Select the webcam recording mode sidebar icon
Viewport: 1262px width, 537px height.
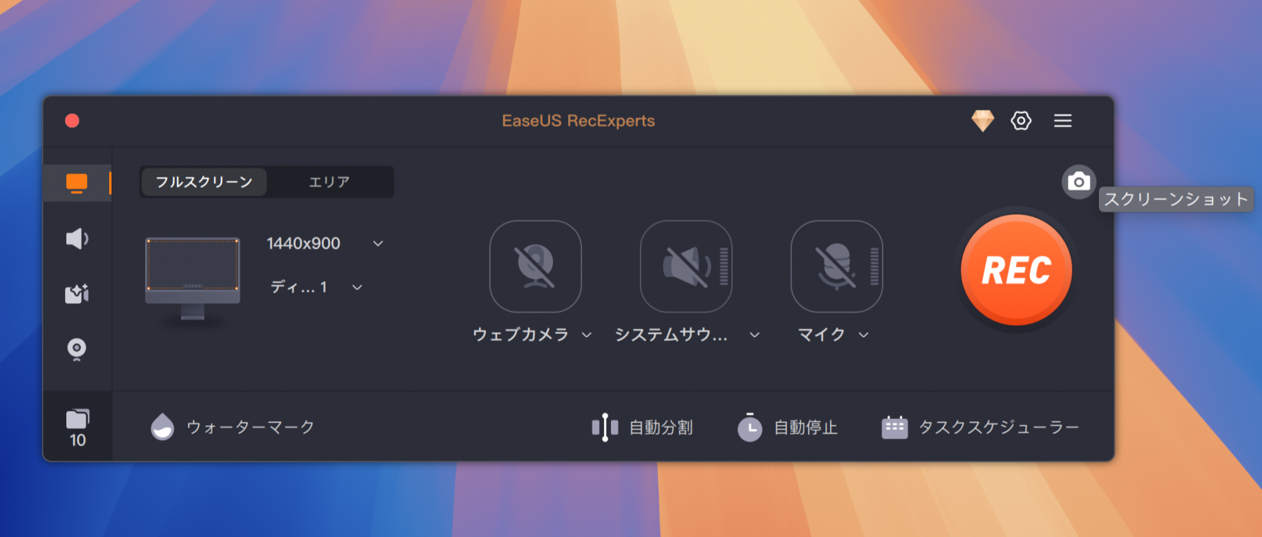(x=77, y=349)
